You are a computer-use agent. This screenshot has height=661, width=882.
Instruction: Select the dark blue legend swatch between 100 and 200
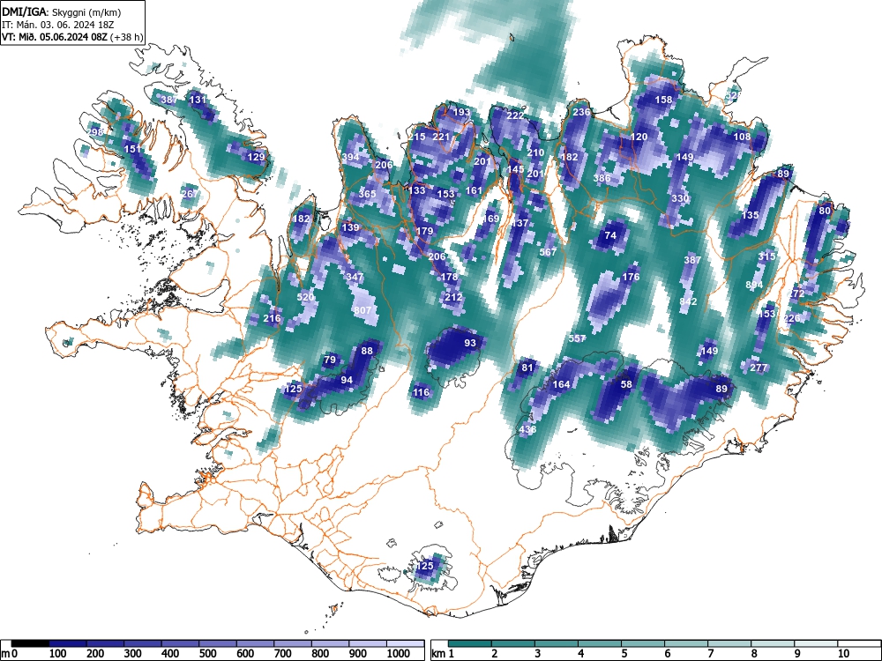click(68, 643)
